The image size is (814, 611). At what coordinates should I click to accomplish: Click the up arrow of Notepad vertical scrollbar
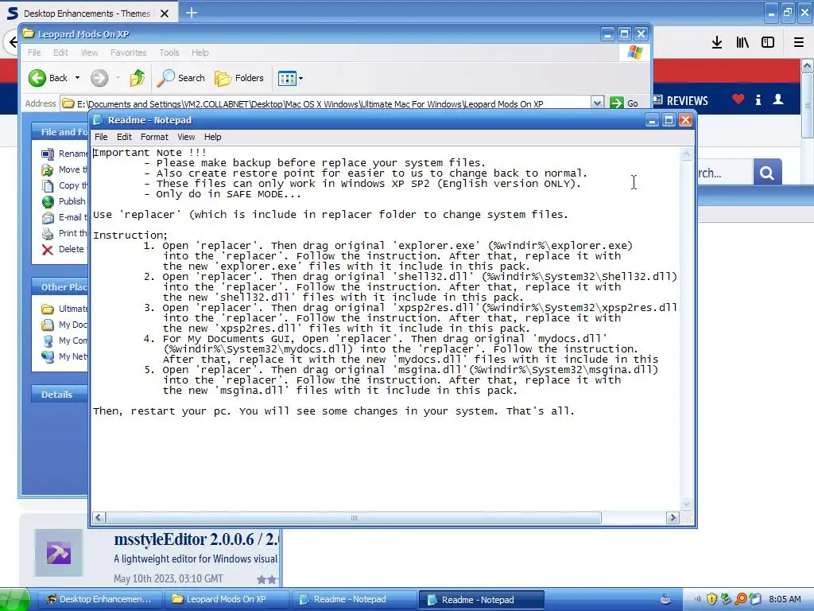click(686, 154)
